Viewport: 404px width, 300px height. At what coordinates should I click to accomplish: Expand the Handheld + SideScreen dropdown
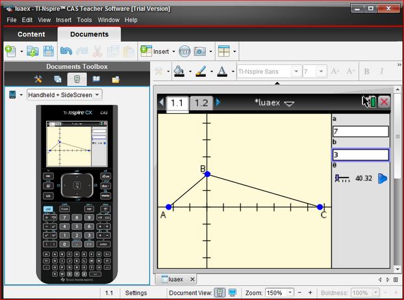coord(97,95)
